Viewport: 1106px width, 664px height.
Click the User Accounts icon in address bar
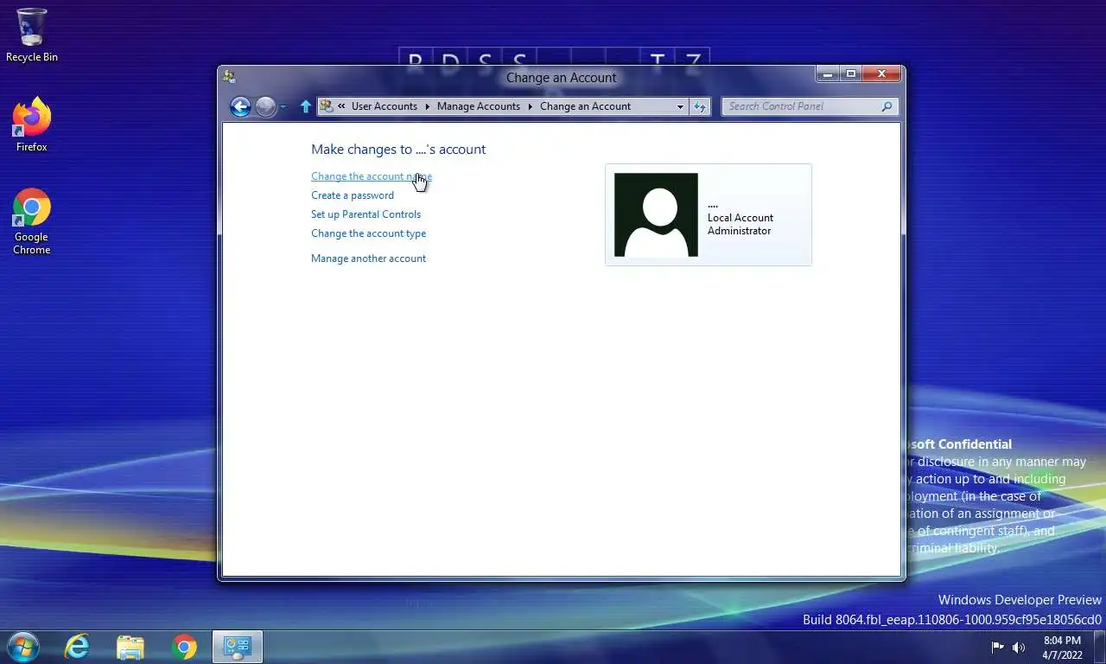pyautogui.click(x=327, y=106)
